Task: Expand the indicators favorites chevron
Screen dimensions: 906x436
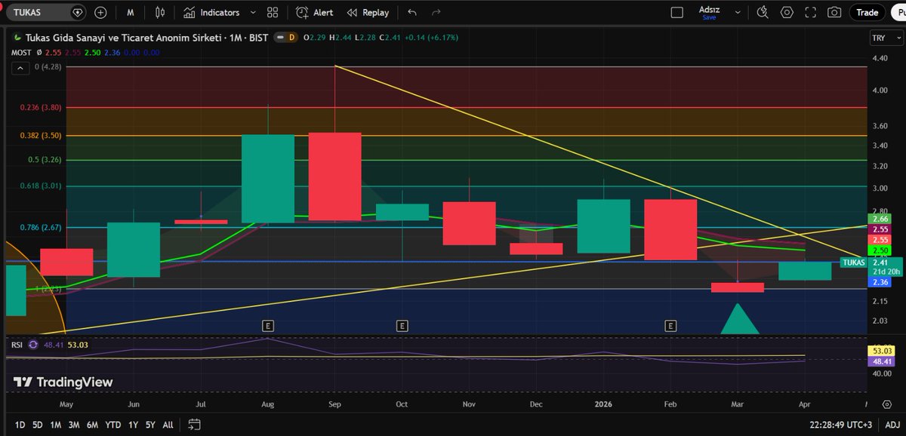Action: click(x=253, y=13)
